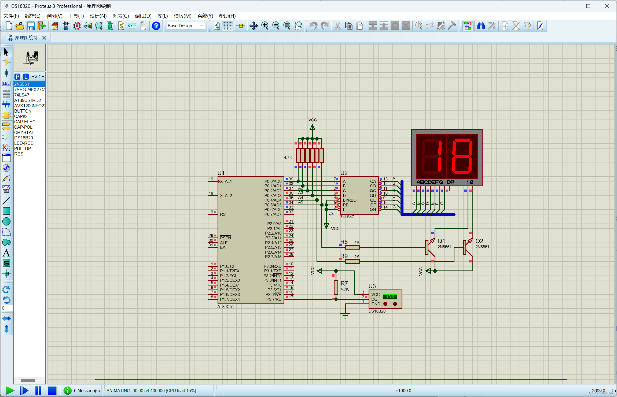This screenshot has width=617, height=397.
Task: Open the 调试(D) debug menu
Action: point(143,16)
